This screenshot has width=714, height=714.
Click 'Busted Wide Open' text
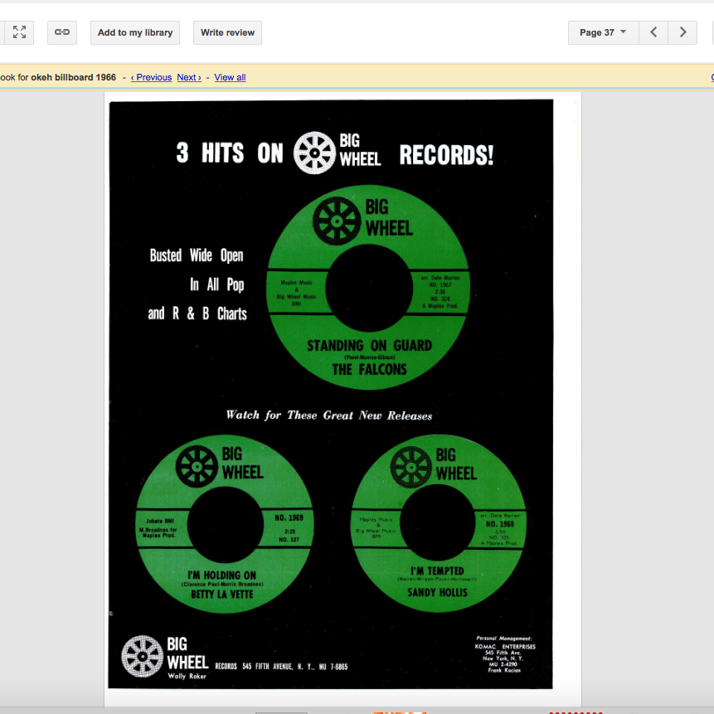pyautogui.click(x=197, y=255)
